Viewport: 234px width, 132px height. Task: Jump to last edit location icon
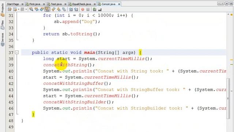click(10, 10)
